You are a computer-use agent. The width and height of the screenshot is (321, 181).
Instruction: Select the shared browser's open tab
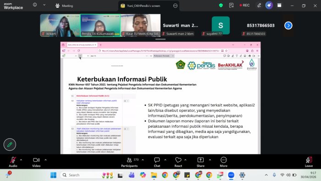coord(82,45)
